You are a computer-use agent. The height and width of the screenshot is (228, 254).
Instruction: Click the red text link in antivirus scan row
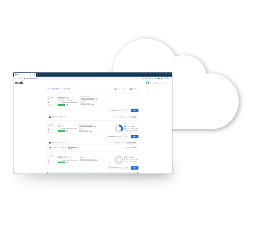[x=76, y=148]
